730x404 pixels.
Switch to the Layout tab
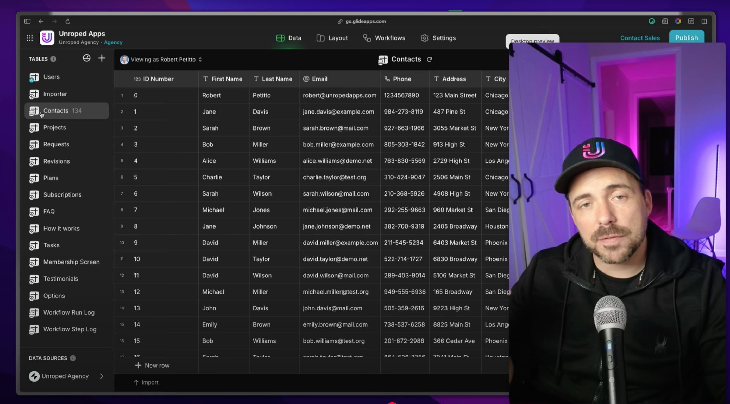tap(332, 38)
